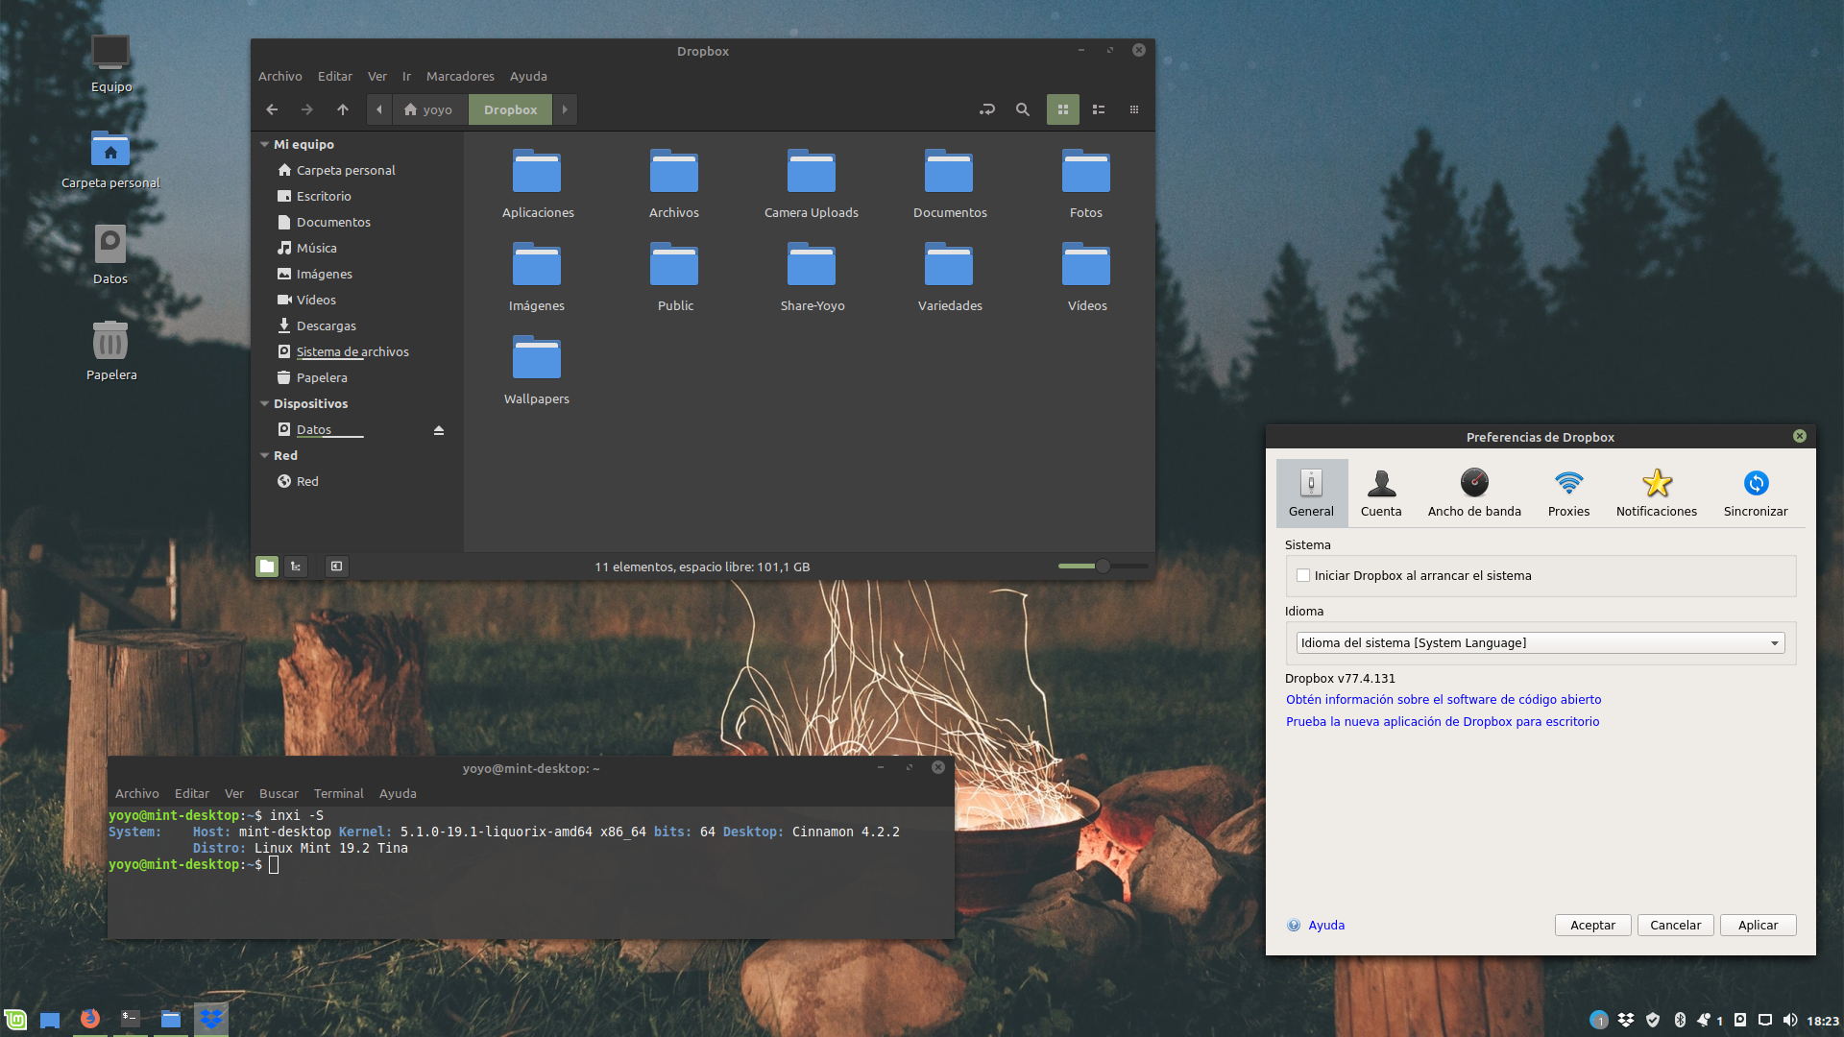Image resolution: width=1844 pixels, height=1037 pixels.
Task: Click the Aplicar button
Action: point(1757,926)
